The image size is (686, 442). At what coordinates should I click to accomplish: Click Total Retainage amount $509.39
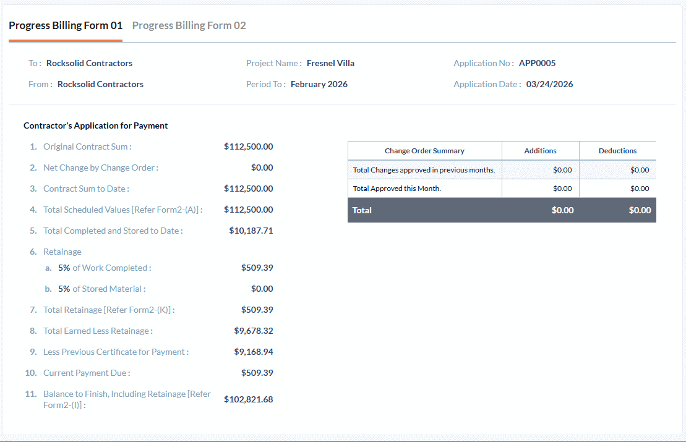(x=257, y=310)
